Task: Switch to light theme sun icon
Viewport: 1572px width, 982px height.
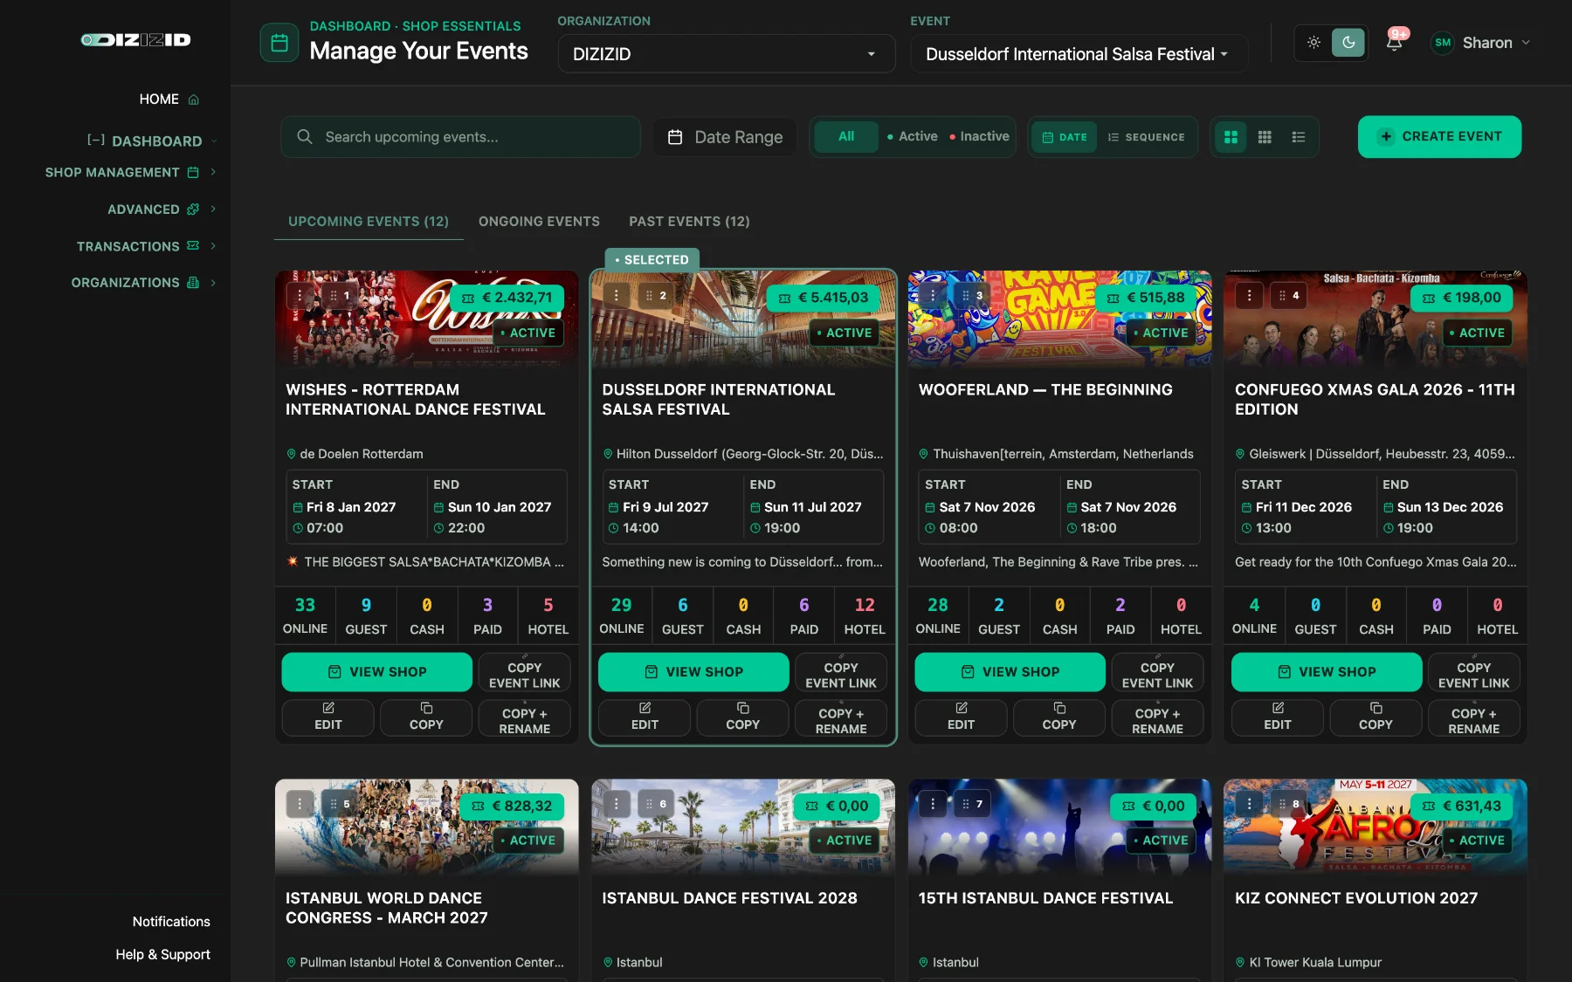Action: (x=1313, y=42)
